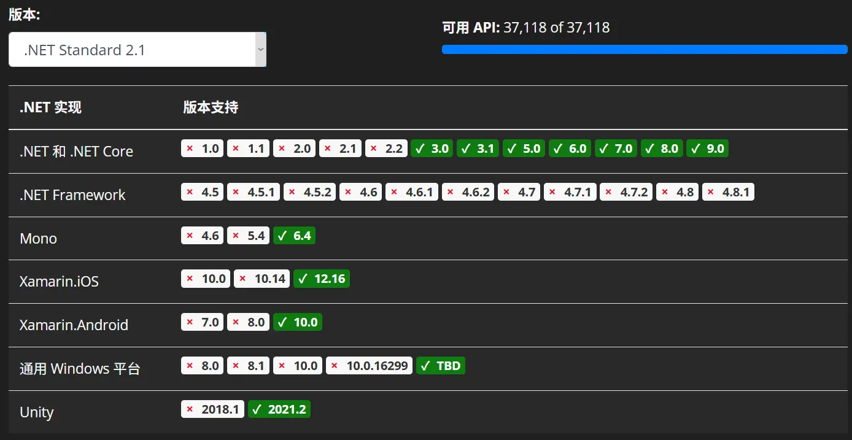Click the API availability progress bar
Screen dimensions: 852x440
645,50
